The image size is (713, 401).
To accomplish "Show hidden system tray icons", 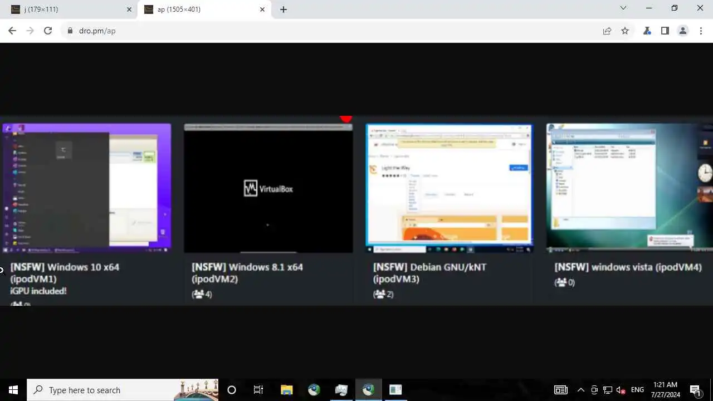I will click(x=581, y=390).
